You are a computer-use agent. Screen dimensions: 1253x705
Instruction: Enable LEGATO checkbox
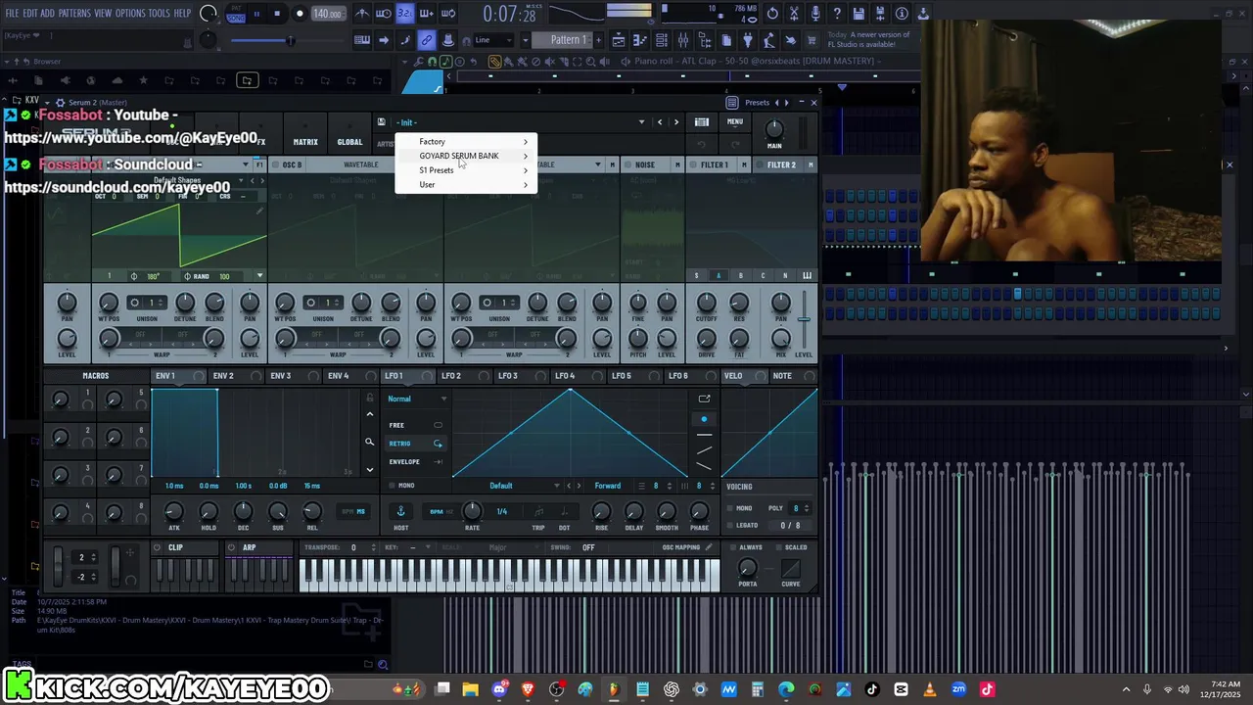729,525
